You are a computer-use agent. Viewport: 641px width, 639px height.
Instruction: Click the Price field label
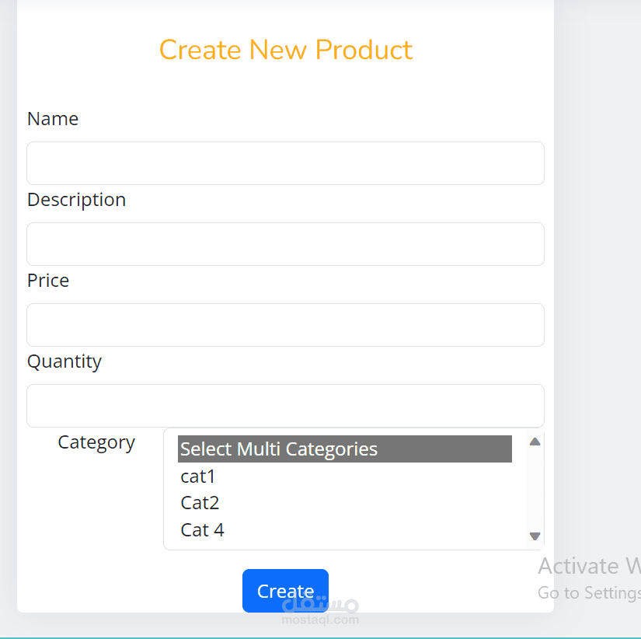coord(47,280)
